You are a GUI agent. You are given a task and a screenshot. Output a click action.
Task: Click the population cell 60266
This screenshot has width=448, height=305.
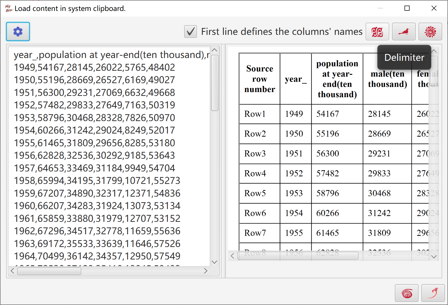(337, 213)
